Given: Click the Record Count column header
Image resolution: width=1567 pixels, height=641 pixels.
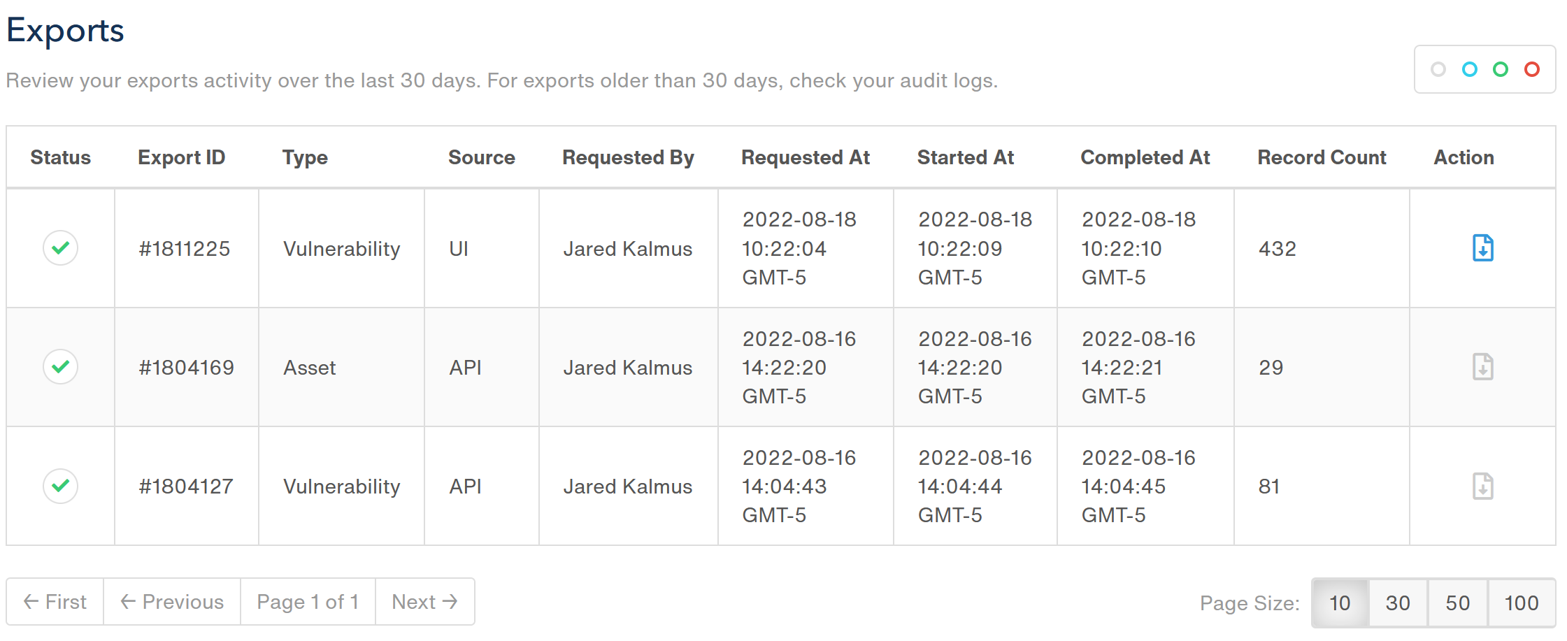Looking at the screenshot, I should click(x=1322, y=157).
